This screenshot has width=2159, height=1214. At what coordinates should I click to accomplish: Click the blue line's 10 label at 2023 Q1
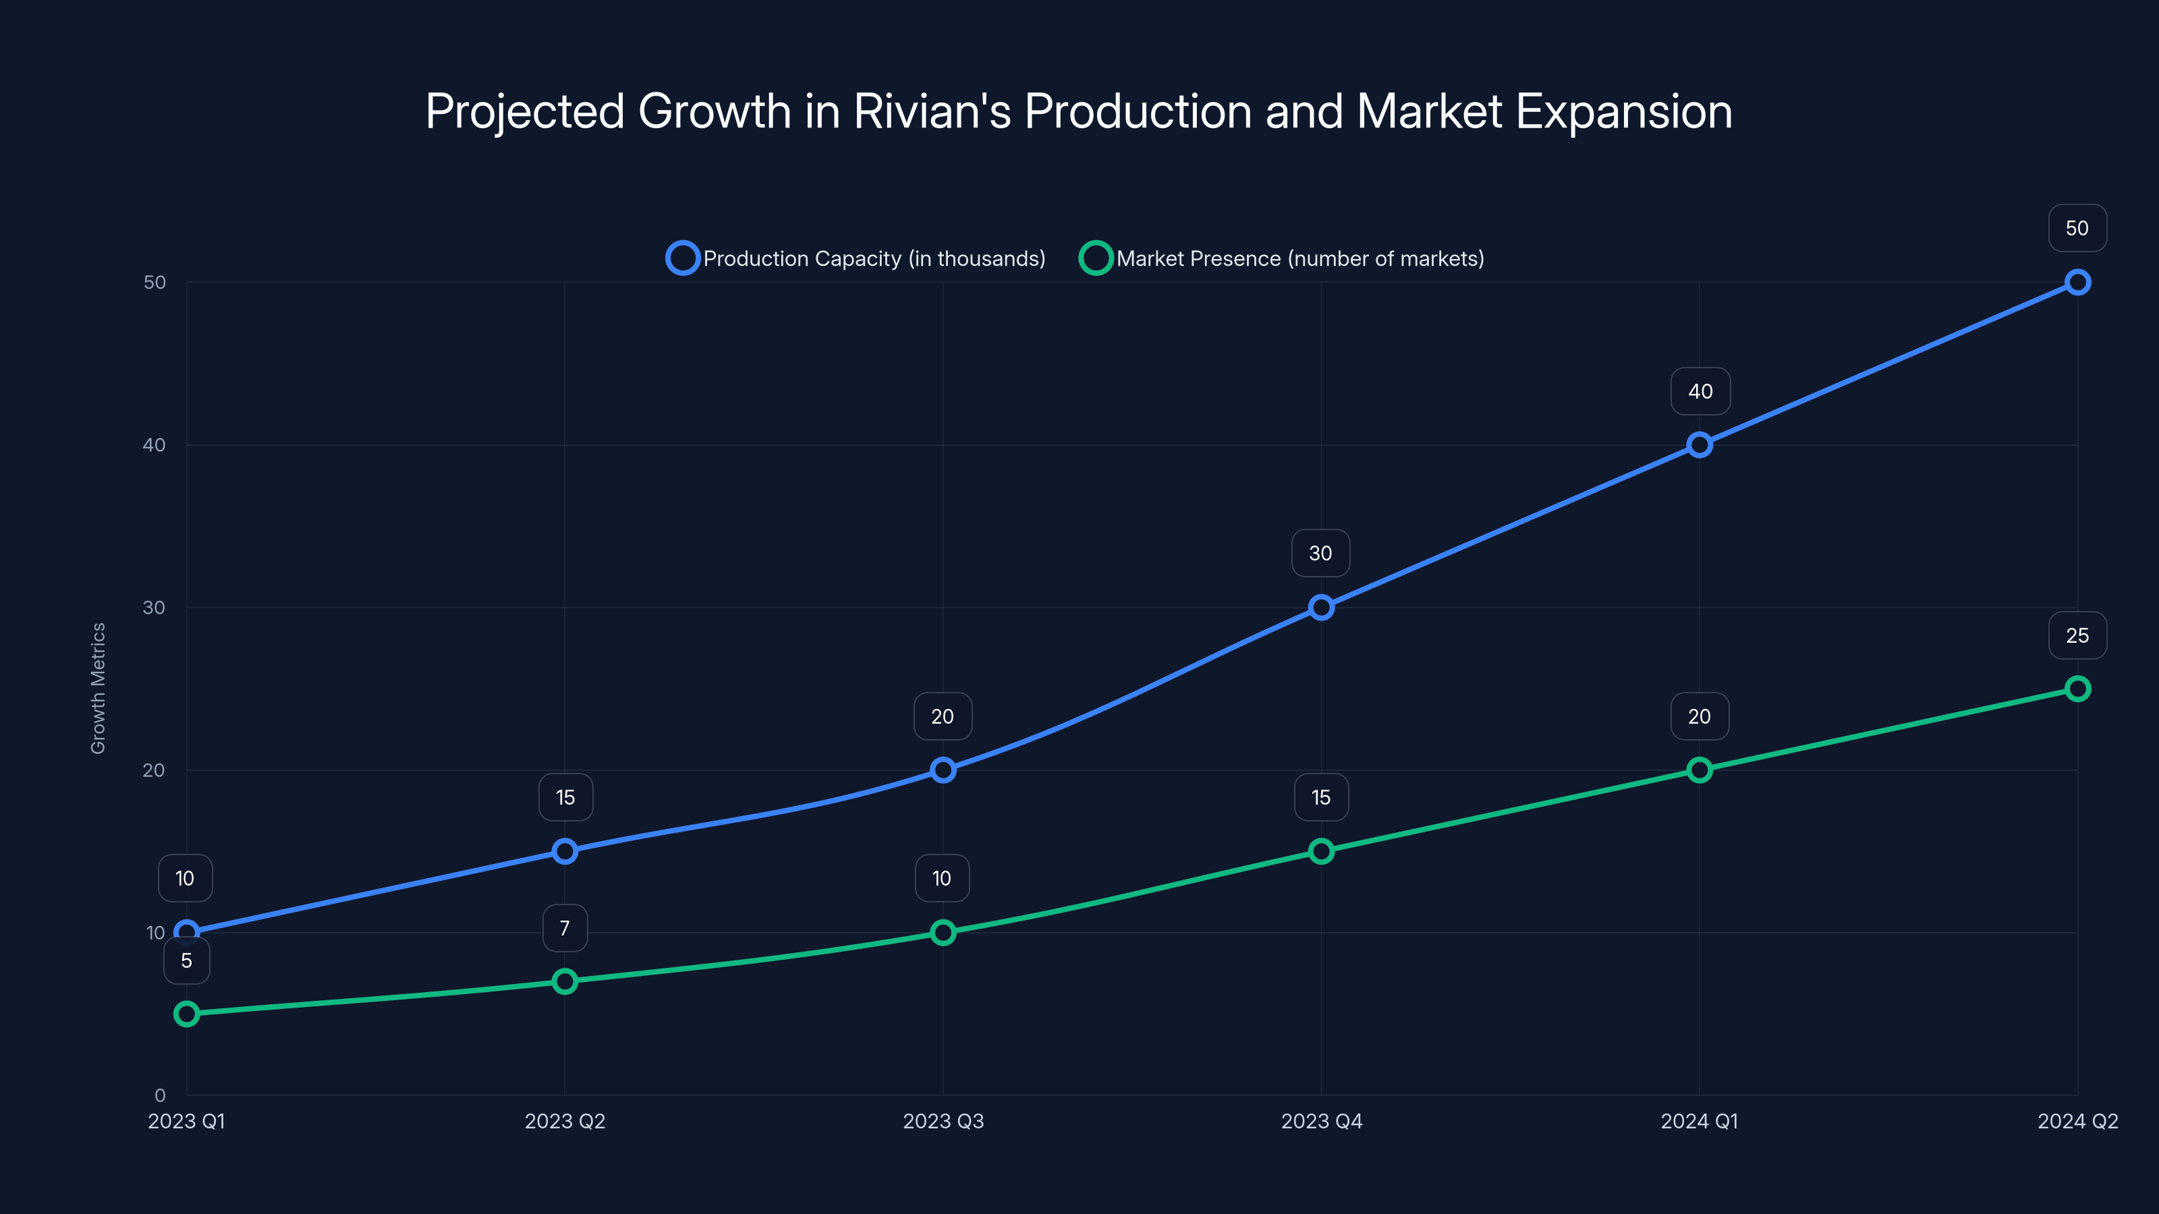pos(186,878)
